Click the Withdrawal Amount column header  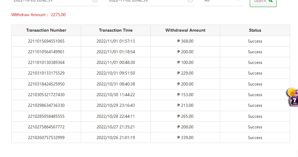185,30
